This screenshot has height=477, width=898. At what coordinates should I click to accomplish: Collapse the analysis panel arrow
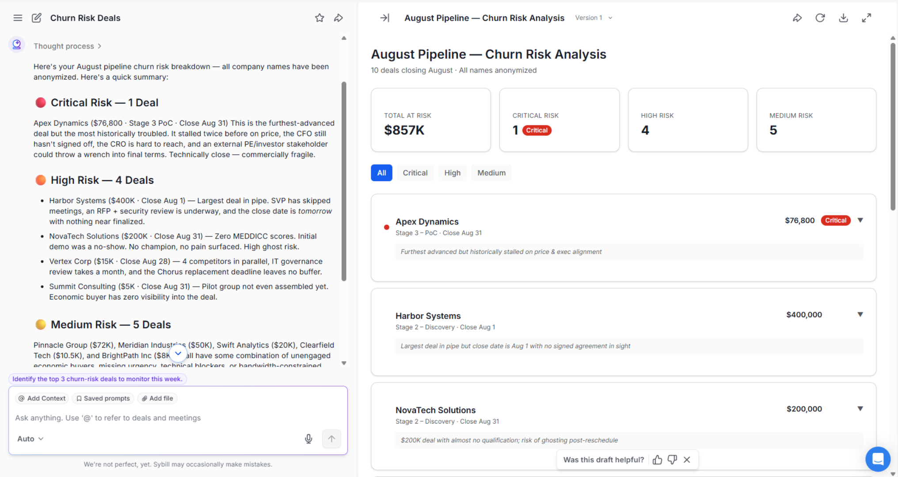(385, 18)
